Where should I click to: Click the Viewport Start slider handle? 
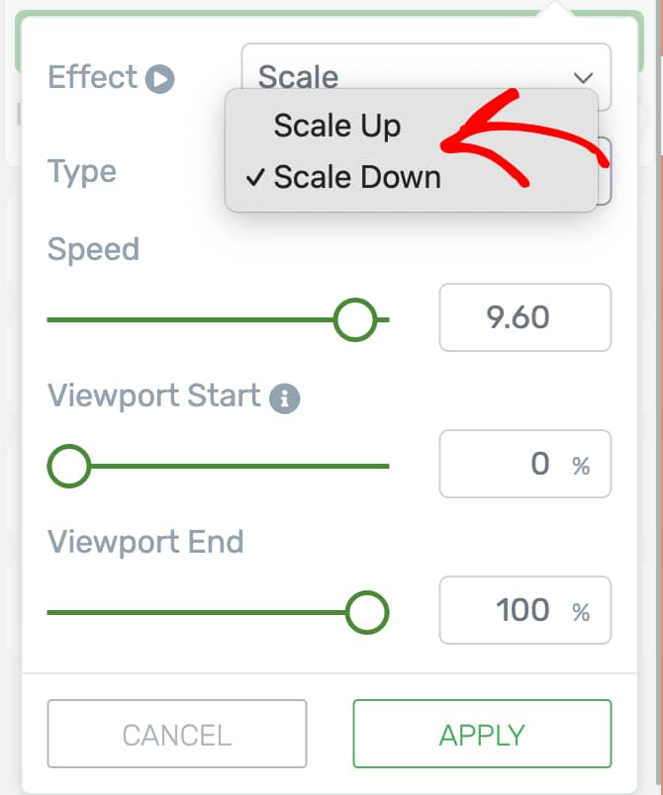click(x=69, y=467)
